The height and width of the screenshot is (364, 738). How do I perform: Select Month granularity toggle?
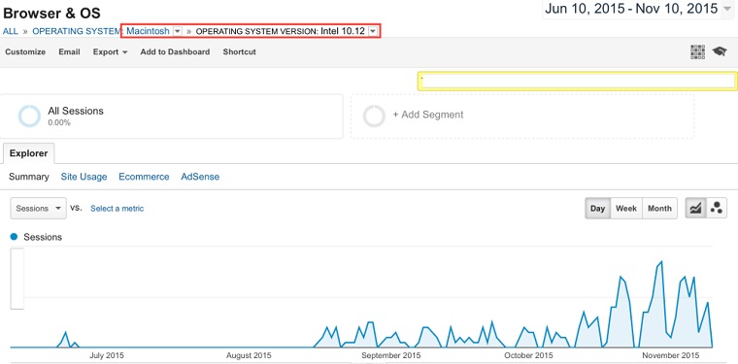point(659,209)
